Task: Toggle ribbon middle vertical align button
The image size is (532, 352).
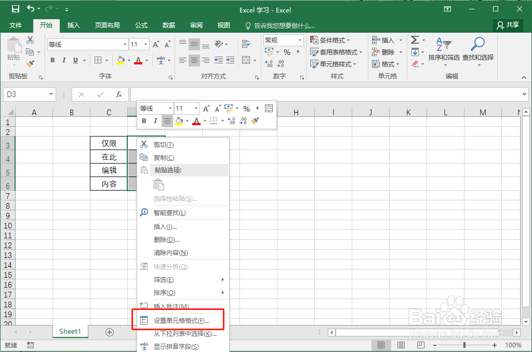Action: tap(194, 45)
